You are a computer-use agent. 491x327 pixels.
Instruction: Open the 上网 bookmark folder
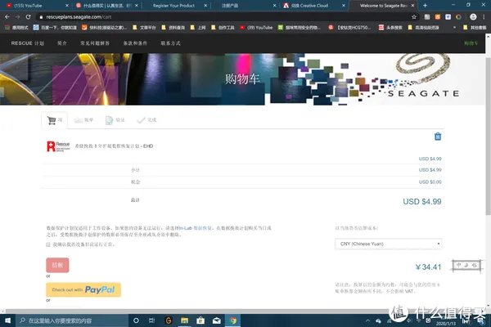198,28
